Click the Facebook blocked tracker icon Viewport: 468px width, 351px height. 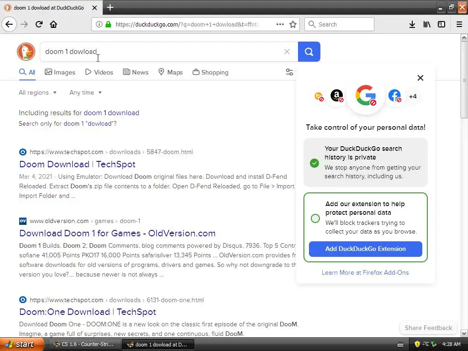click(394, 96)
